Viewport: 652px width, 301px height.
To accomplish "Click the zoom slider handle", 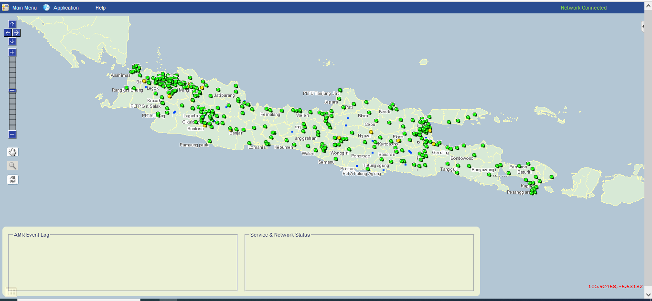I will (x=12, y=90).
